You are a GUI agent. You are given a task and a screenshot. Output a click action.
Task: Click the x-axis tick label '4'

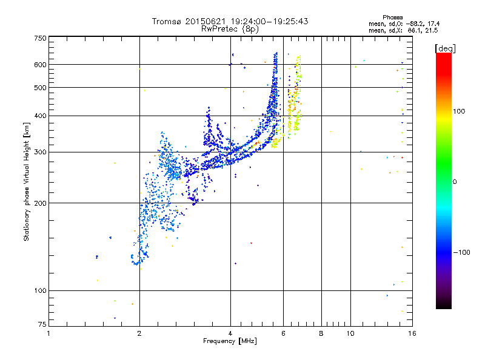pyautogui.click(x=230, y=333)
